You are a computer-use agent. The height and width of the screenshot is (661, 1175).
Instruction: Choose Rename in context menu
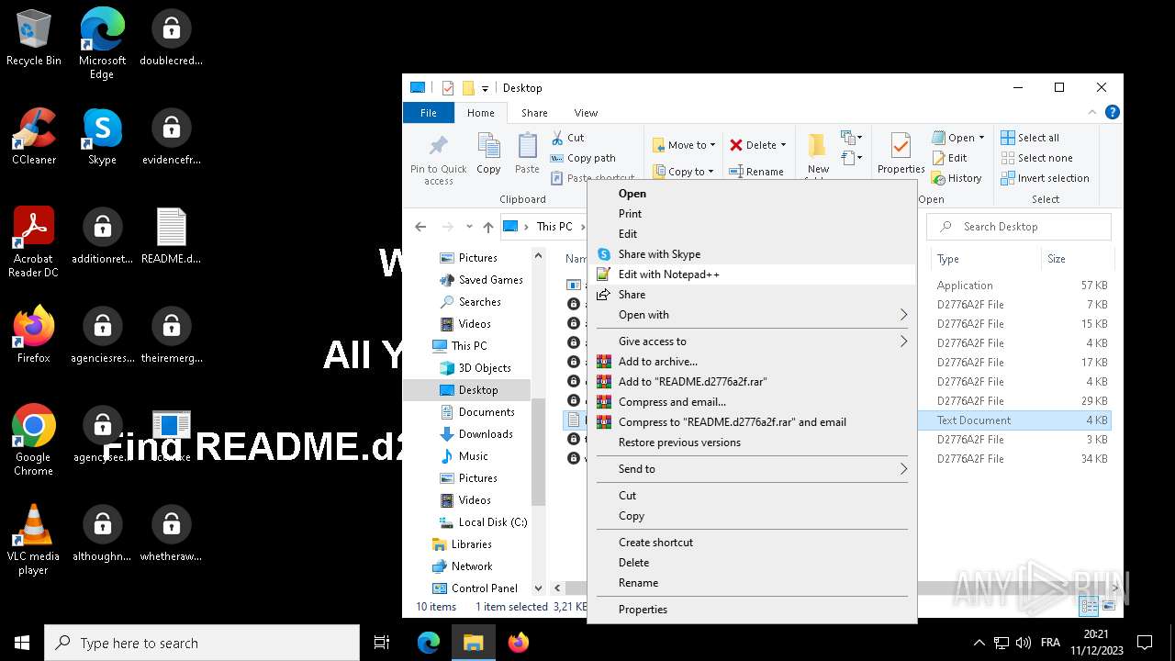tap(751, 583)
